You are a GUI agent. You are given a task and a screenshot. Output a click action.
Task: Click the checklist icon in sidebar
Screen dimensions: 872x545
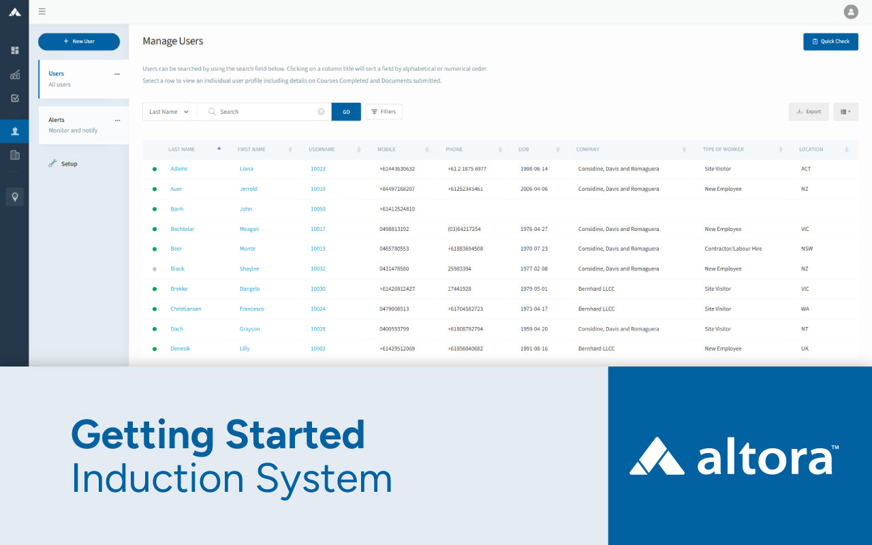coord(15,98)
